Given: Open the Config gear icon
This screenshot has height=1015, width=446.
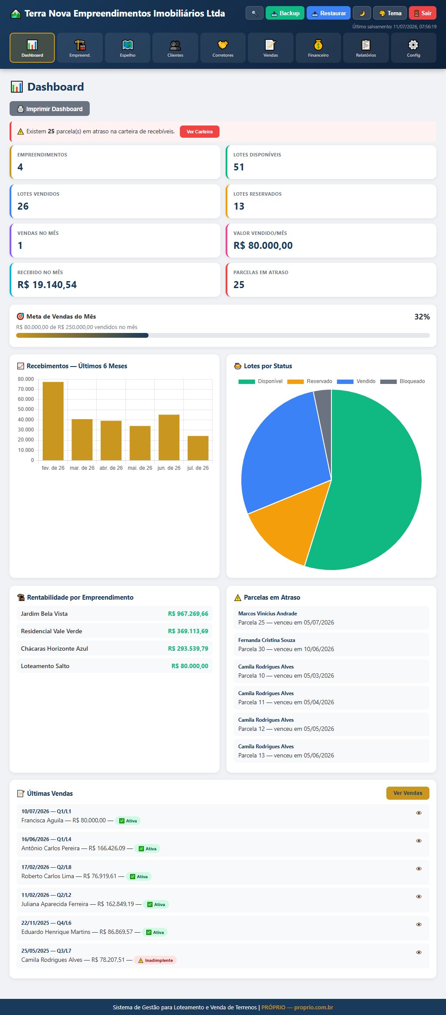Looking at the screenshot, I should pyautogui.click(x=413, y=45).
